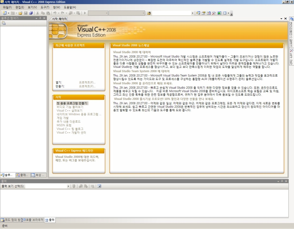Expand the Find combo box arrow
This screenshot has width=294, height=229.
coord(193,13)
